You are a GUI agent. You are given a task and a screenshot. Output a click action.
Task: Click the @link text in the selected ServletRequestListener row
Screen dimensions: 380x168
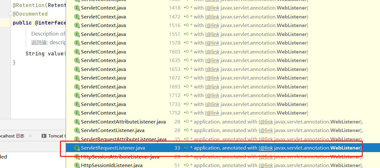(x=267, y=148)
